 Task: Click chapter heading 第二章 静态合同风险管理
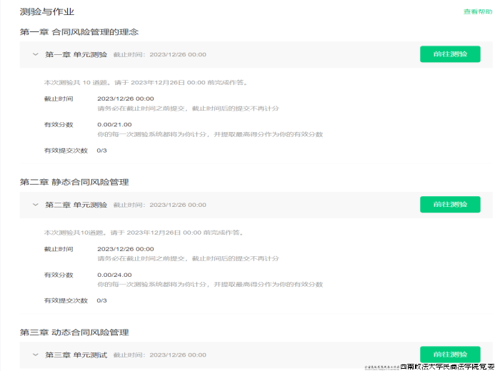[74, 182]
